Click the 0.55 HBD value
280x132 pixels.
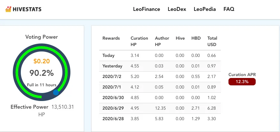[196, 76]
